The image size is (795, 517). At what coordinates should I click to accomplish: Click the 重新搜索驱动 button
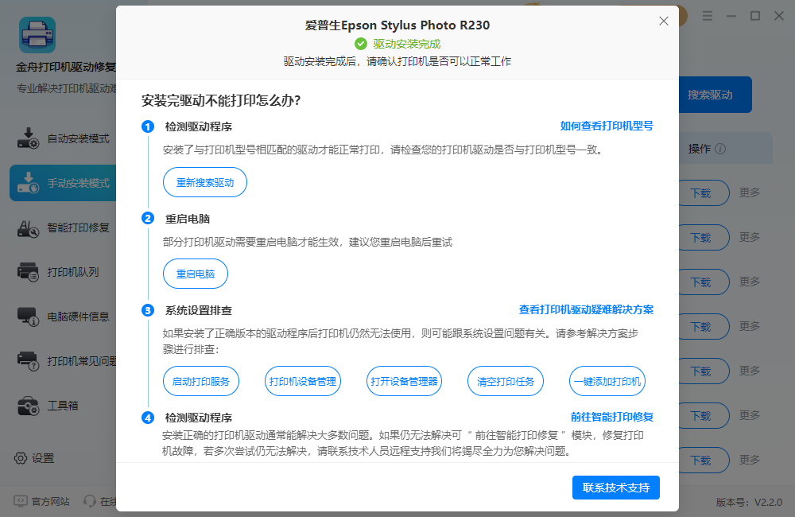coord(205,182)
